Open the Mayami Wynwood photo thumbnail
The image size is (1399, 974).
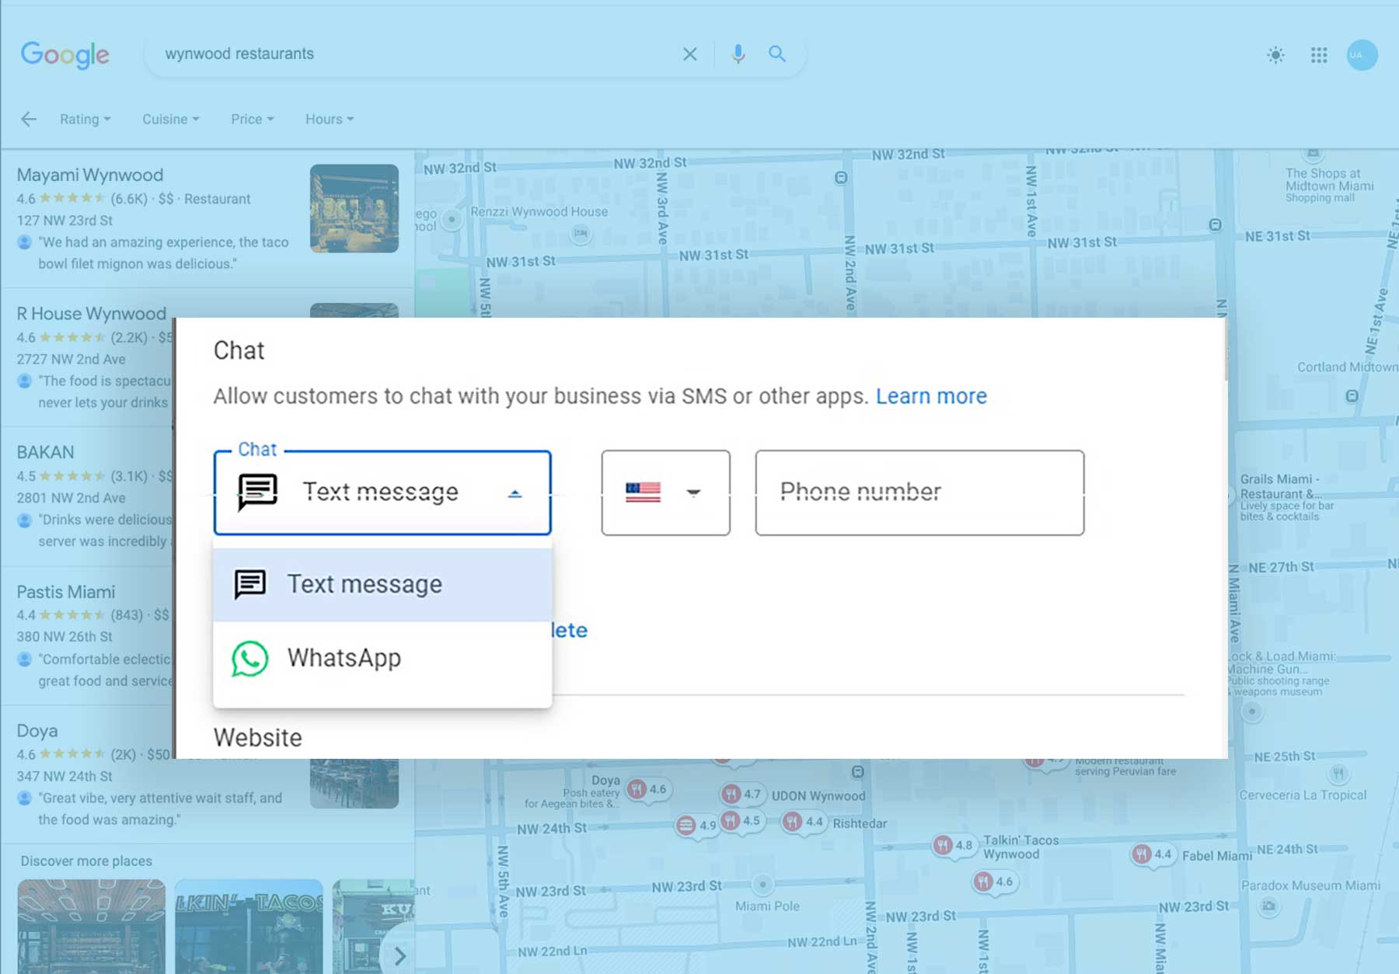(x=354, y=208)
